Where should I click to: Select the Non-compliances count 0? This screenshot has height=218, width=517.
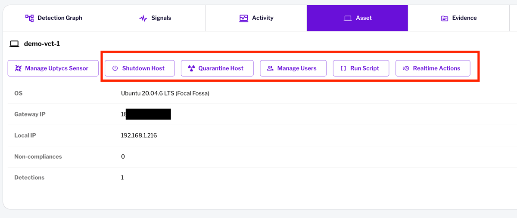pyautogui.click(x=123, y=157)
